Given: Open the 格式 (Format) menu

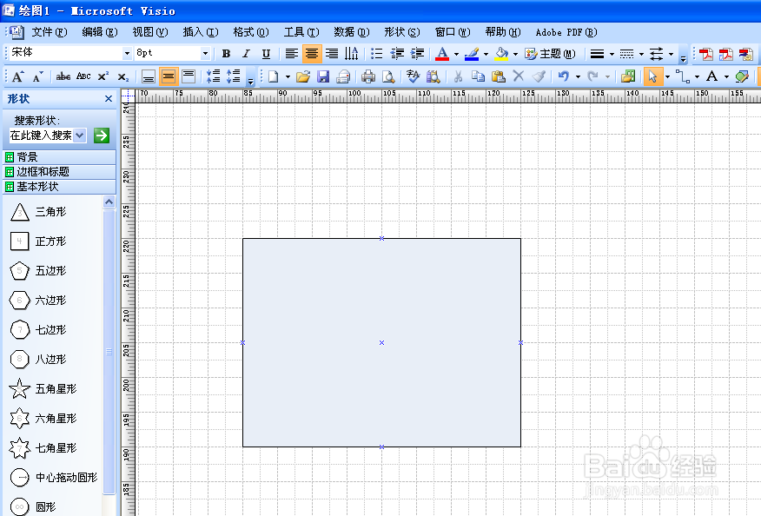Looking at the screenshot, I should 251,32.
